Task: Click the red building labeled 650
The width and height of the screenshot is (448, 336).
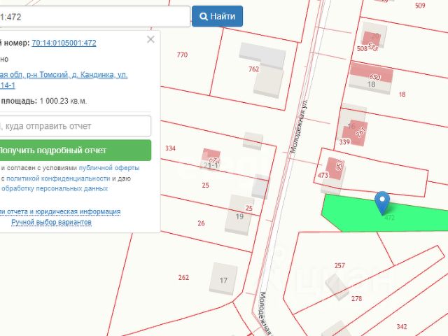Action: click(x=372, y=72)
